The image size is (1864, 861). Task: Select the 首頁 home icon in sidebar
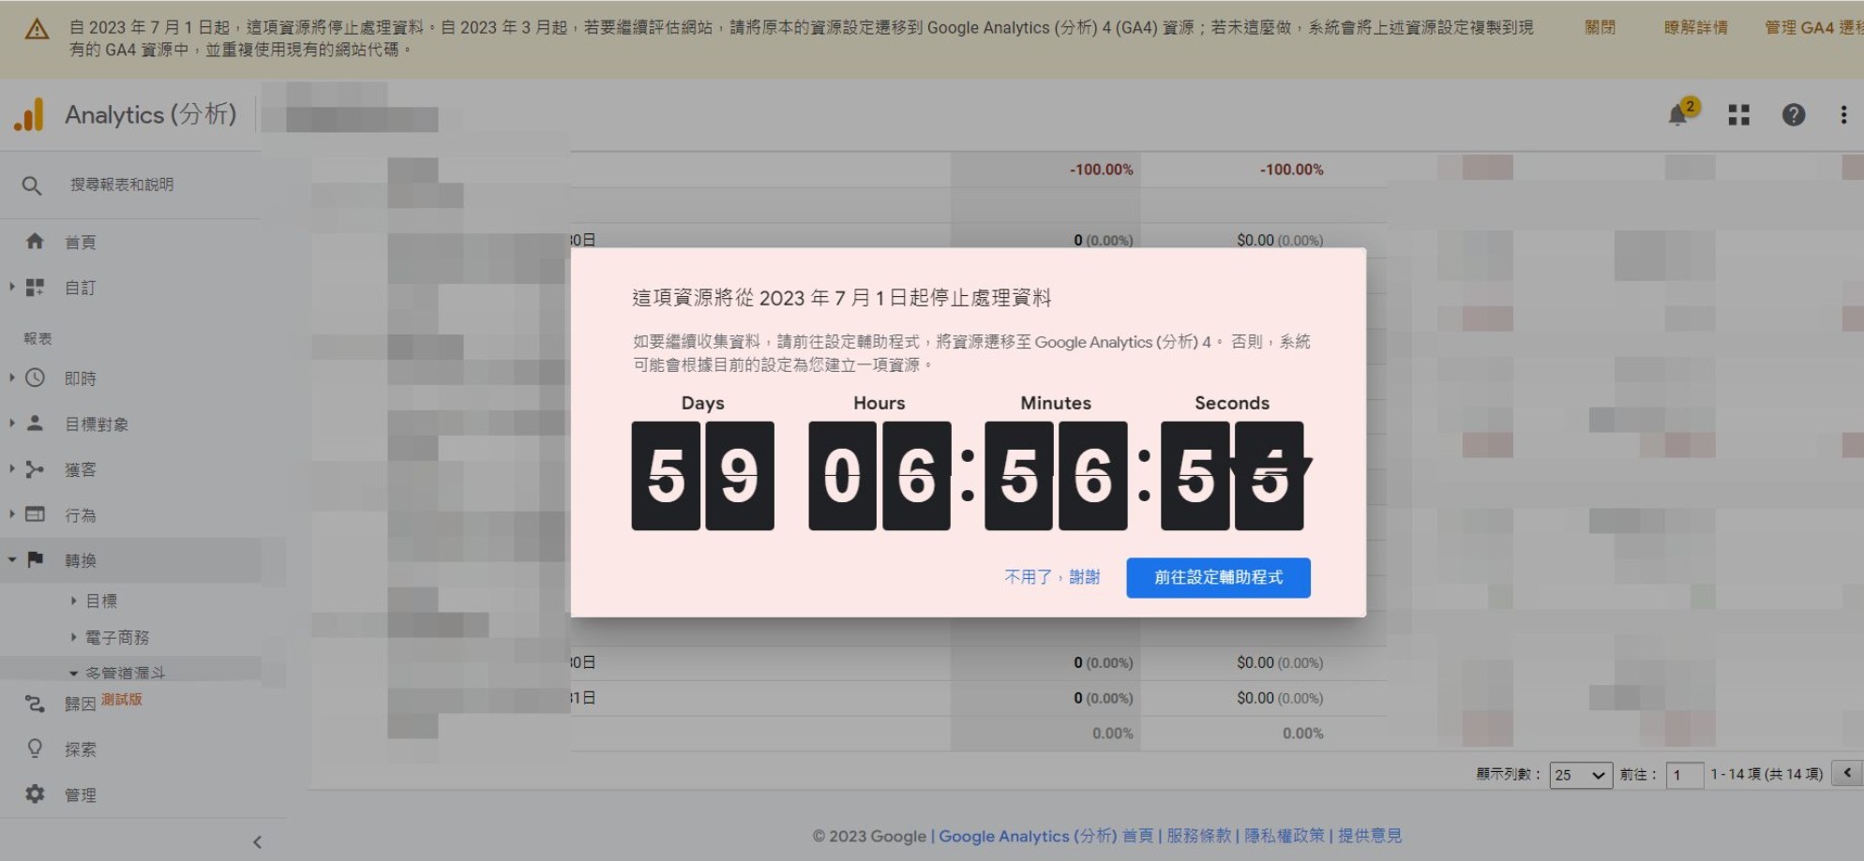(35, 241)
